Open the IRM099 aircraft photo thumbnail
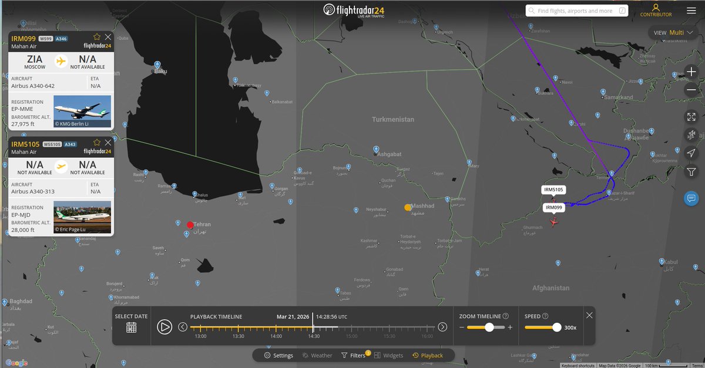The image size is (705, 368). pyautogui.click(x=82, y=112)
